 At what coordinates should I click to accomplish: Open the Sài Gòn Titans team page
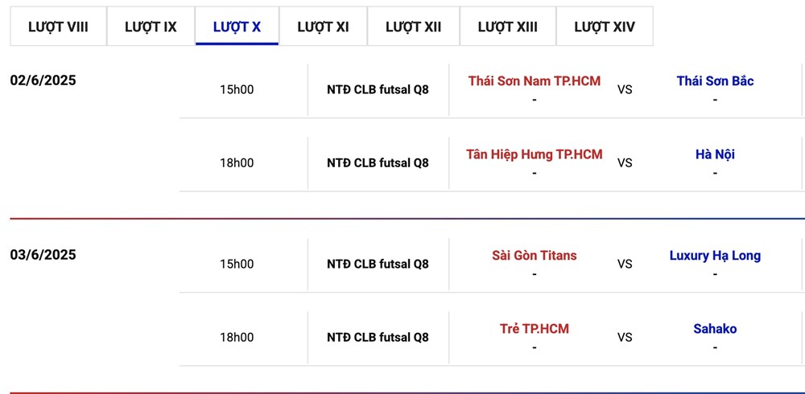(535, 256)
